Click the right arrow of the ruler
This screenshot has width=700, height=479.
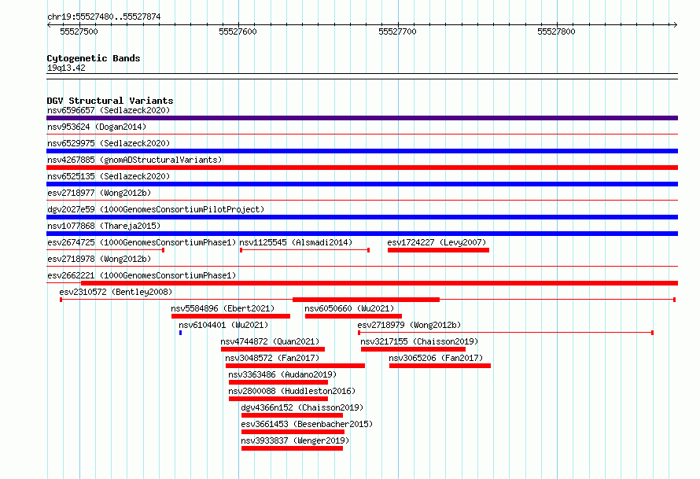click(x=676, y=24)
